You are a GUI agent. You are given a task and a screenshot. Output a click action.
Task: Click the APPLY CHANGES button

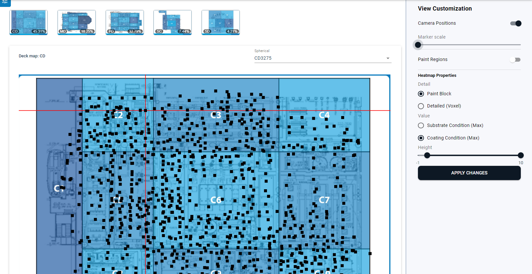(469, 173)
